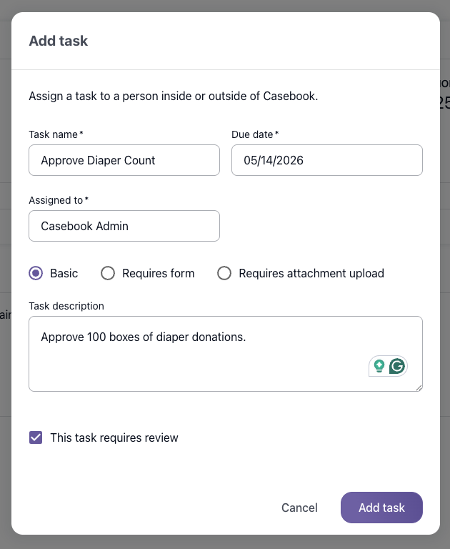
Task: Click the Task description label text
Action: tap(66, 306)
